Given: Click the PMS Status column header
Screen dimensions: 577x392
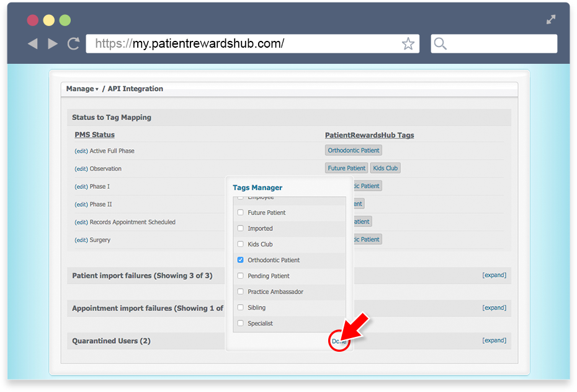Looking at the screenshot, I should (94, 135).
